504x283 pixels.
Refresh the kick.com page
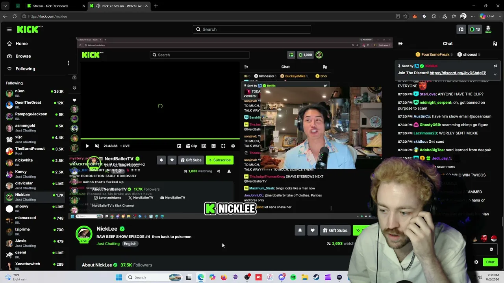pos(15,16)
